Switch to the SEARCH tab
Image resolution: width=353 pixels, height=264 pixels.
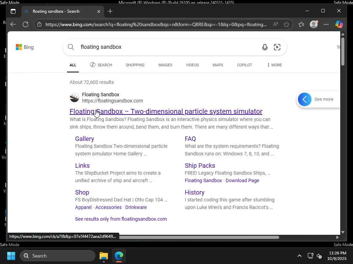(101, 65)
